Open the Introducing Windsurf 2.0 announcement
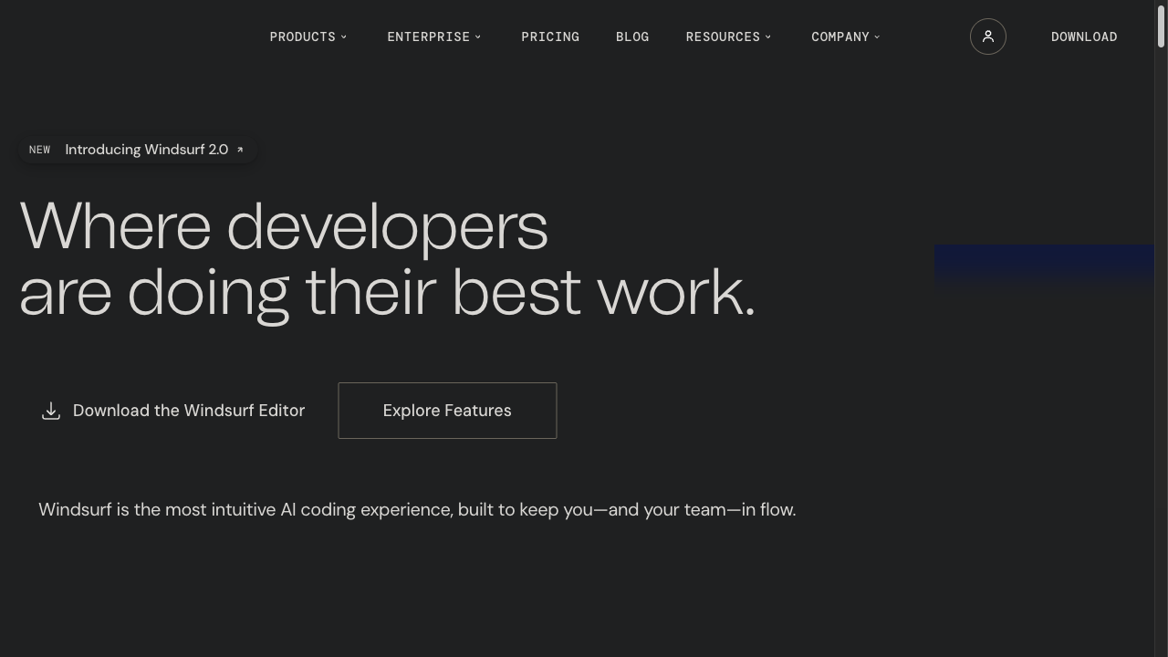The width and height of the screenshot is (1168, 657). click(x=146, y=150)
